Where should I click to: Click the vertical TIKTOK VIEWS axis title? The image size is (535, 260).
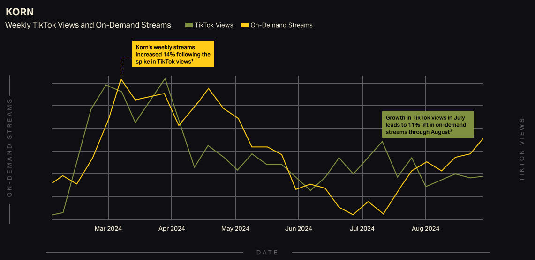[521, 150]
